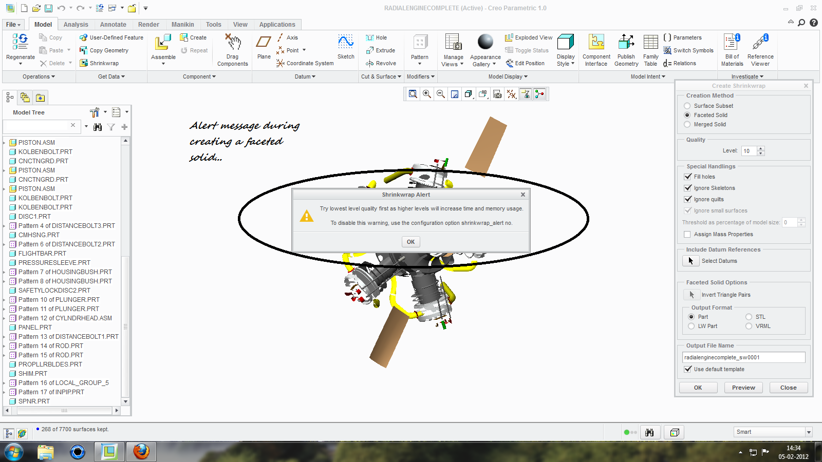Switch to the Annotate tab
The image size is (822, 462).
click(x=113, y=25)
